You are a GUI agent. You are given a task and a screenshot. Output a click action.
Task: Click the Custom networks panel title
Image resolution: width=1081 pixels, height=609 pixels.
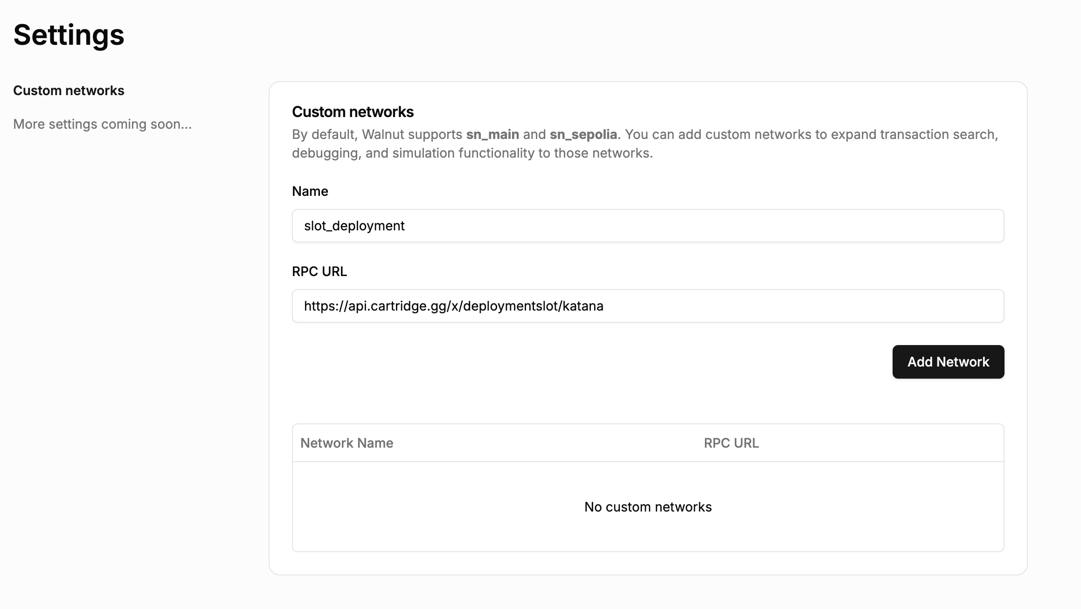(353, 112)
